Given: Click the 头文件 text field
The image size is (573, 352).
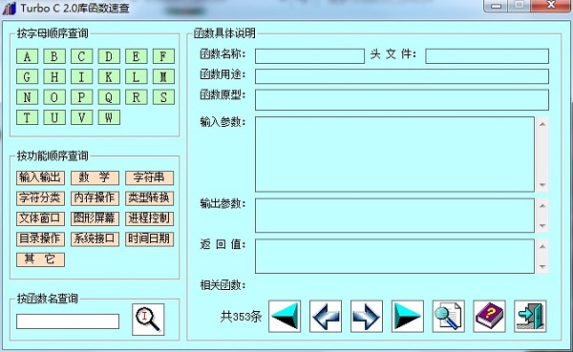Looking at the screenshot, I should 487,56.
